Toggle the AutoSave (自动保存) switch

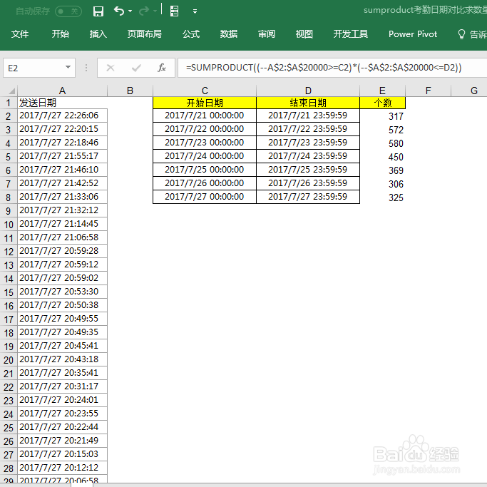pyautogui.click(x=68, y=11)
